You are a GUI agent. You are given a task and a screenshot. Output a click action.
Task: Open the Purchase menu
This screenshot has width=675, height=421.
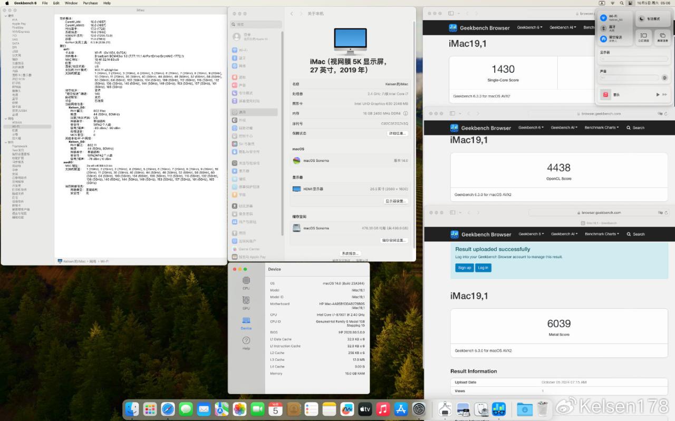(90, 3)
